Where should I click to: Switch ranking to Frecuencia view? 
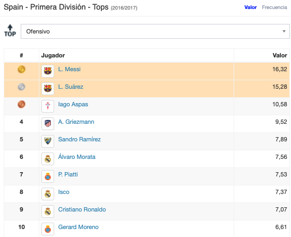coord(275,7)
